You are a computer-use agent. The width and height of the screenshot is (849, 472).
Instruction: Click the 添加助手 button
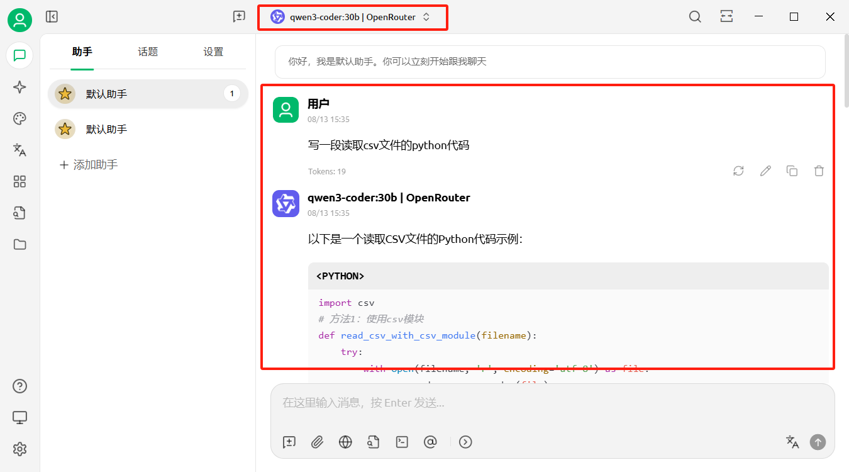(89, 165)
